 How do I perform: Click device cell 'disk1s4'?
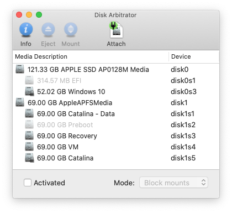(x=183, y=147)
